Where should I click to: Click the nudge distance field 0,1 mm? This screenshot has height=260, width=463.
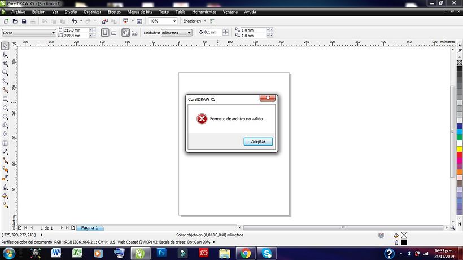click(213, 32)
